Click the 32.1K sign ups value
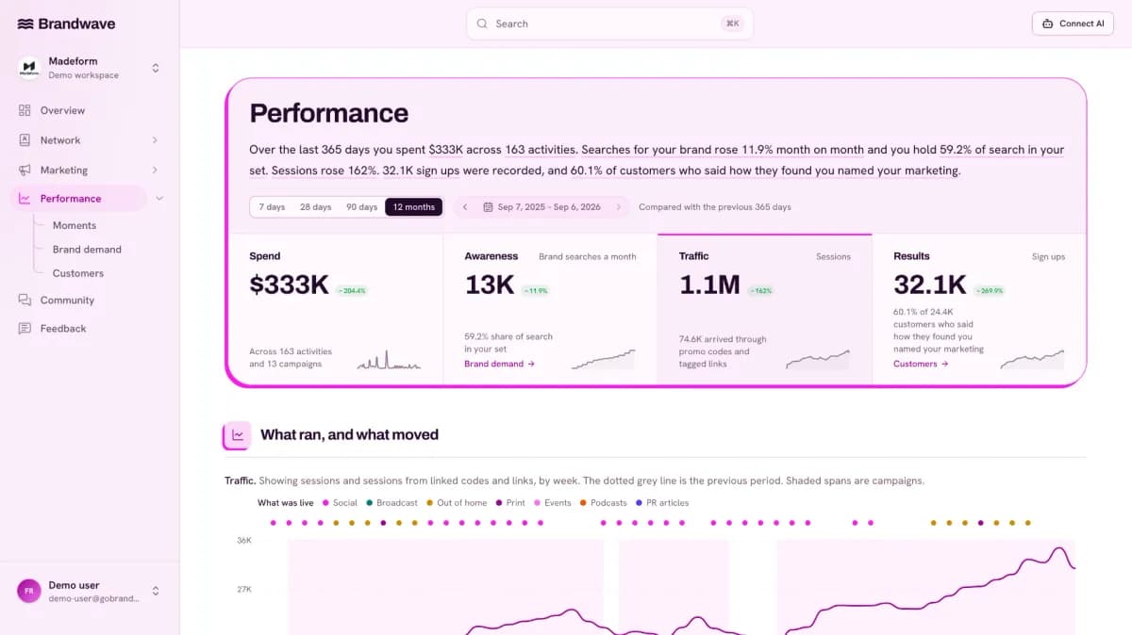 coord(930,285)
